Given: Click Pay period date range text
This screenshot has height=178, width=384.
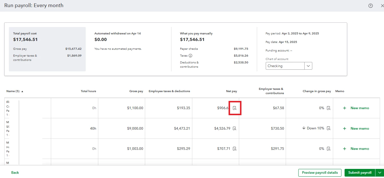Looking at the screenshot, I should (x=300, y=34).
